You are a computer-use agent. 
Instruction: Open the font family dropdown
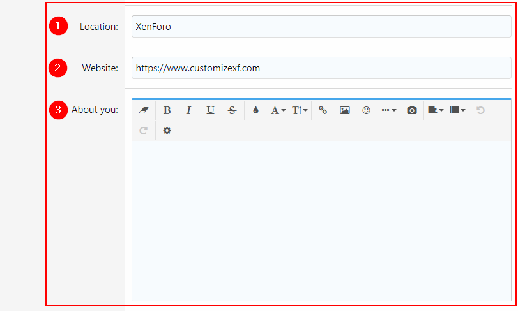(278, 110)
